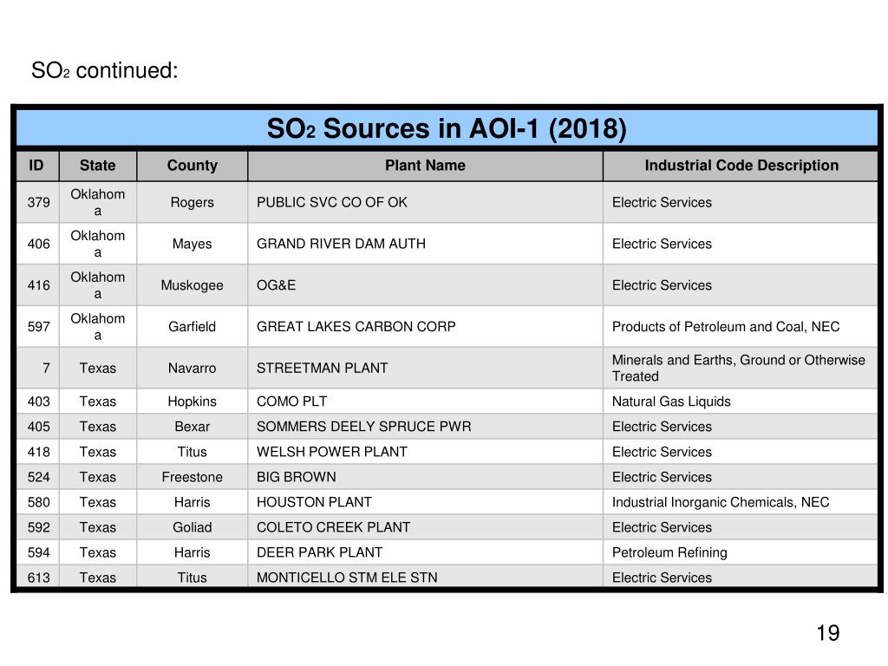This screenshot has width=888, height=666.
Task: Select ID cell '406'
Action: point(38,244)
